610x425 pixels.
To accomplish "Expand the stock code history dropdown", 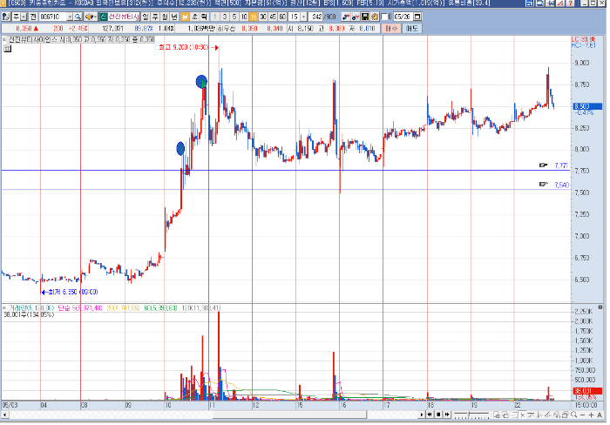I will tap(70, 17).
